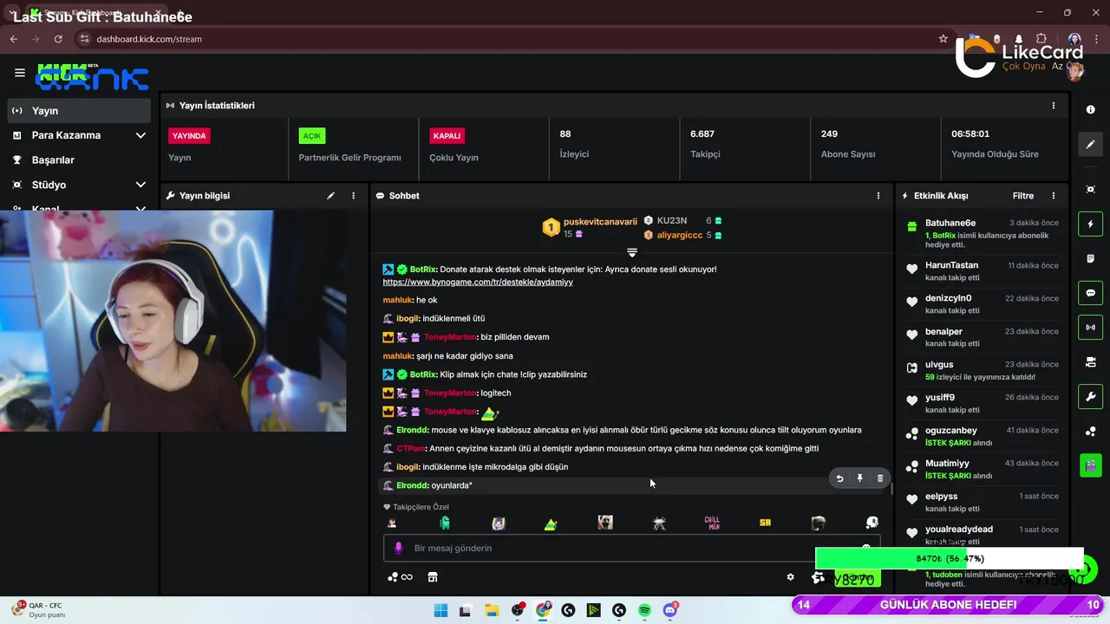Viewport: 1110px width, 624px height.
Task: Pick the green Among Us emote
Action: 445,523
